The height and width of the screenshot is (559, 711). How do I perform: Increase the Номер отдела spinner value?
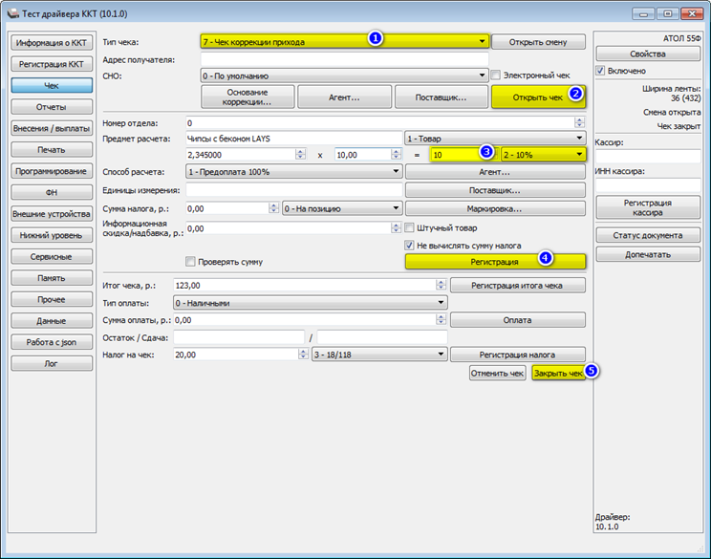579,120
